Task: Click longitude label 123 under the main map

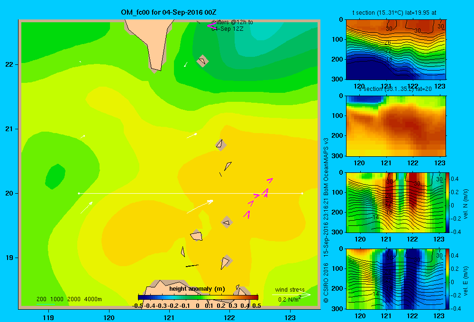Action: tap(290, 317)
